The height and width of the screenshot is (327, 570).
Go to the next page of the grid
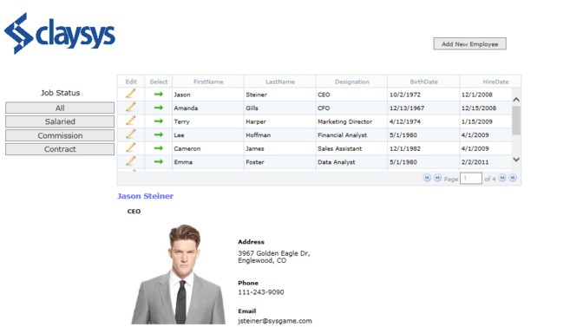pos(502,178)
